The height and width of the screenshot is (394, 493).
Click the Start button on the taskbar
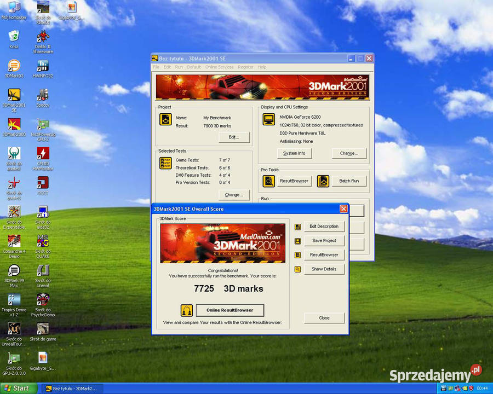tap(16, 388)
